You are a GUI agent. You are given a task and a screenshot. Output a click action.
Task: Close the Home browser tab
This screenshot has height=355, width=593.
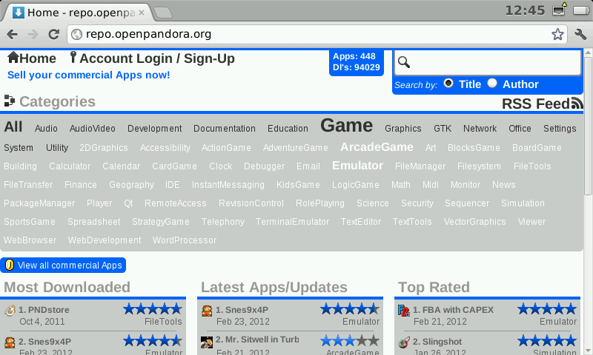(142, 13)
